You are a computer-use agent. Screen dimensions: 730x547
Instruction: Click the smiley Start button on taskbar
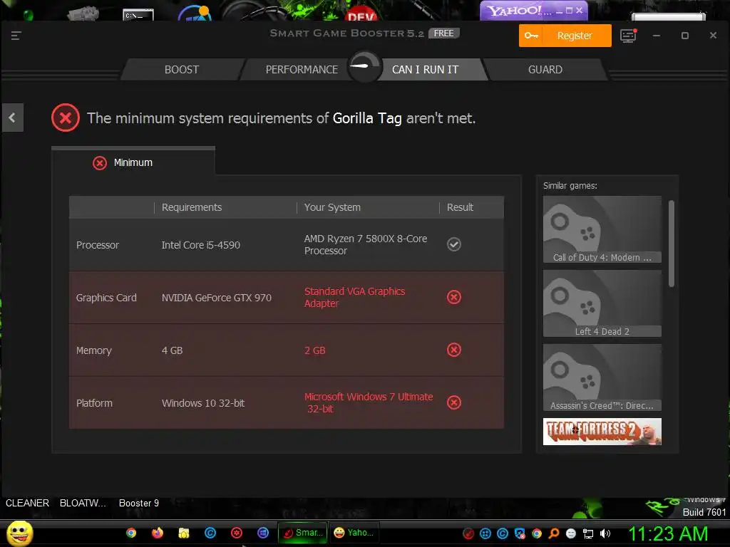tap(19, 533)
